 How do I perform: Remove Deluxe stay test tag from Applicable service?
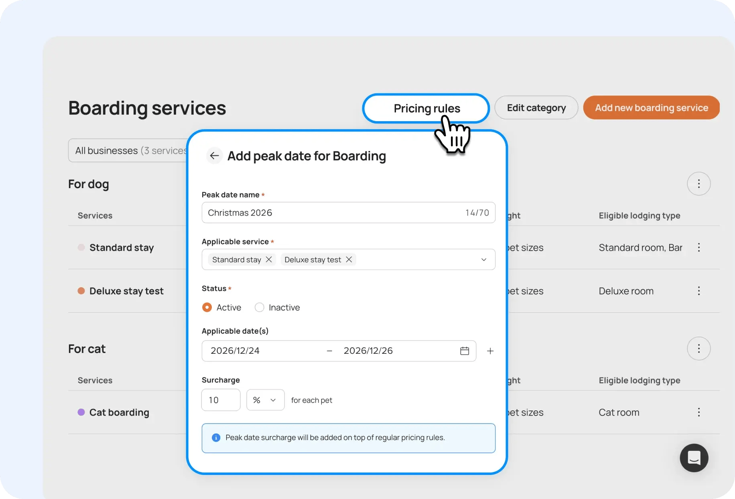(349, 260)
